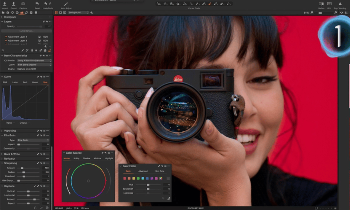The height and width of the screenshot is (210, 350).
Task: Switch curve to the Red tab
Action: click(25, 82)
